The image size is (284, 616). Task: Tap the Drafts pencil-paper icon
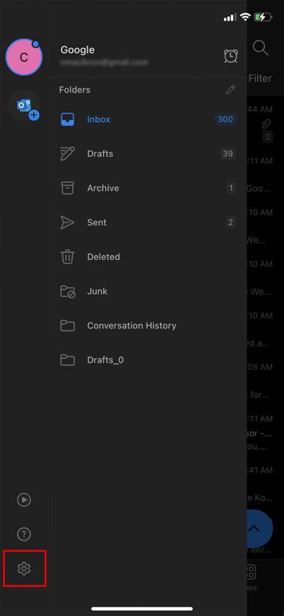67,154
